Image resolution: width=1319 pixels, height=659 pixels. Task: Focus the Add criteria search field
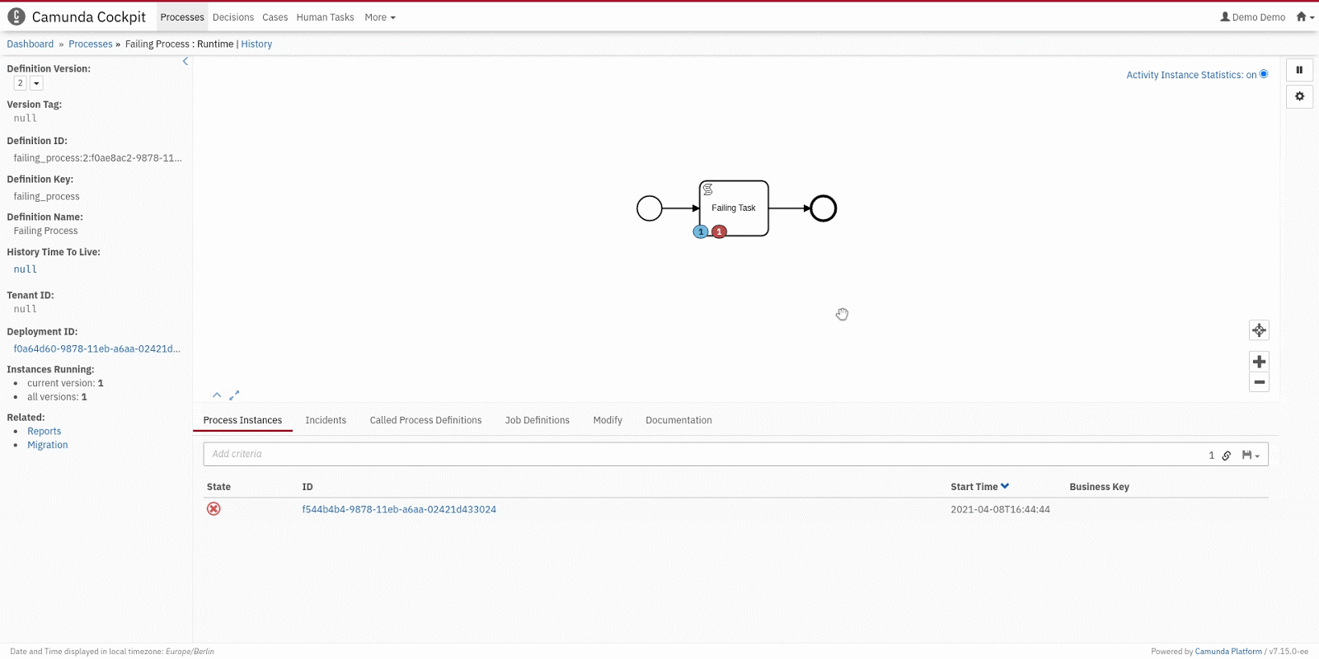(705, 455)
